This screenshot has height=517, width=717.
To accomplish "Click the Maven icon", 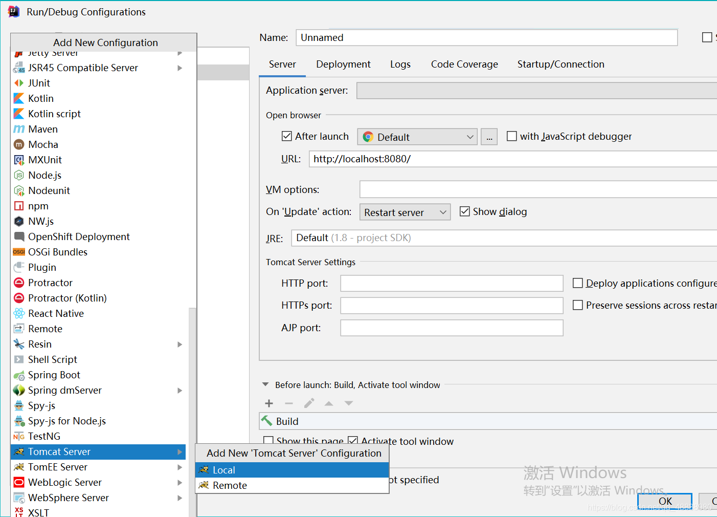I will [19, 129].
